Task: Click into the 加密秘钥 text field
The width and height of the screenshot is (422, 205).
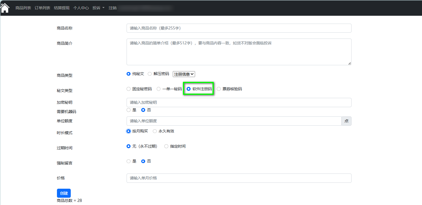Action: coord(239,103)
